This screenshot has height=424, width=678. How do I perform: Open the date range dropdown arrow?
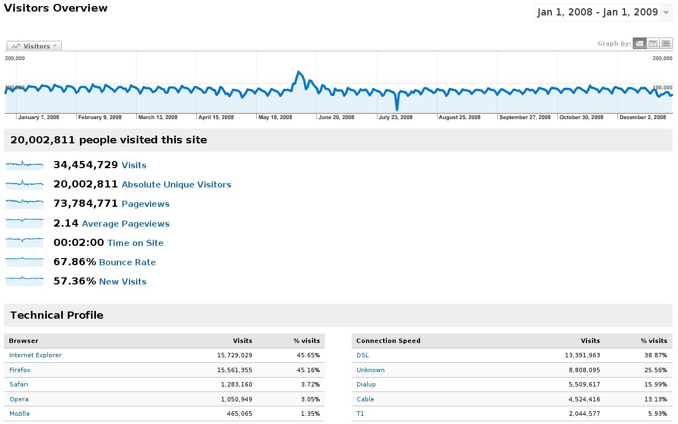click(666, 13)
